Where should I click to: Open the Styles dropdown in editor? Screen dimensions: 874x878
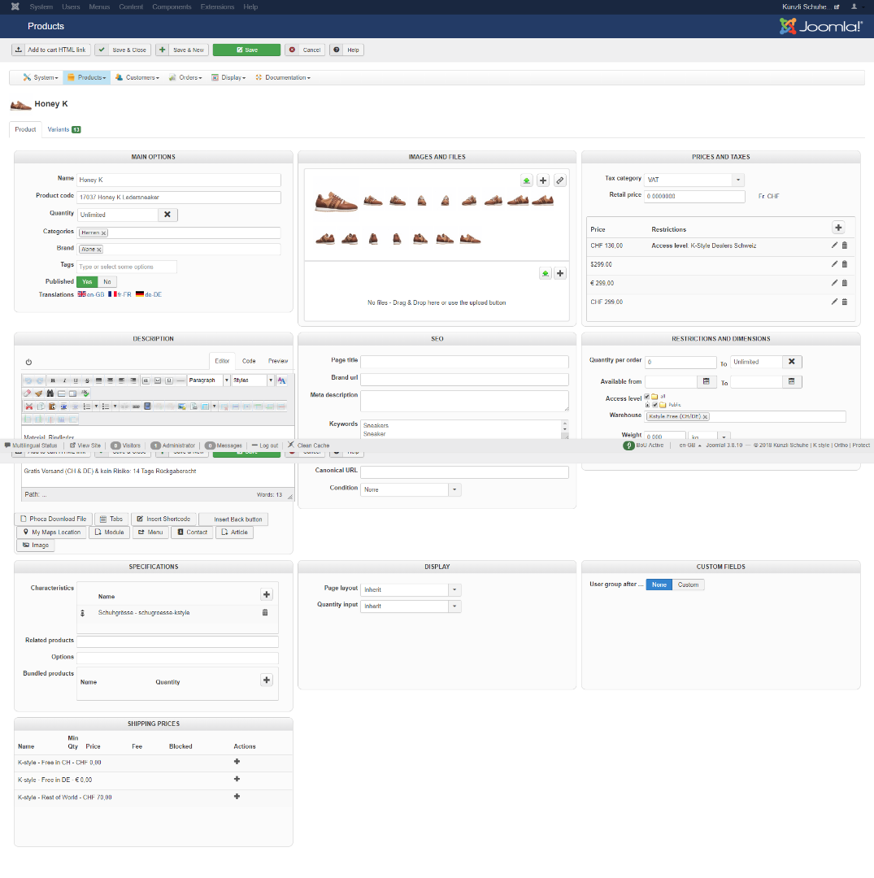click(x=253, y=380)
